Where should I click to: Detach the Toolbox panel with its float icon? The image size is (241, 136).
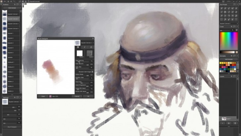tap(18, 4)
